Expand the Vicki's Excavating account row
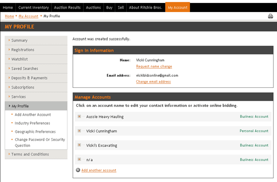Viewport: 277px width, 182px height. point(79,145)
